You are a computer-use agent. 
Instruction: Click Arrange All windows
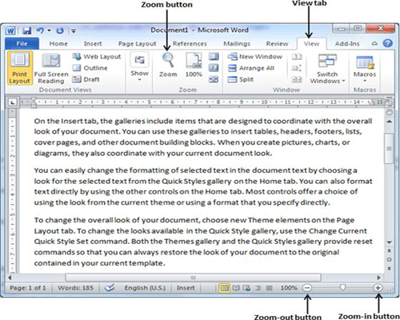pos(251,68)
